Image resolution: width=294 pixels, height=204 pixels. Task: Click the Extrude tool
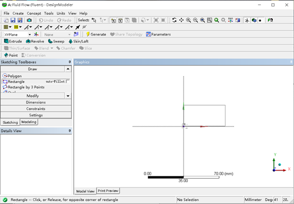13,41
